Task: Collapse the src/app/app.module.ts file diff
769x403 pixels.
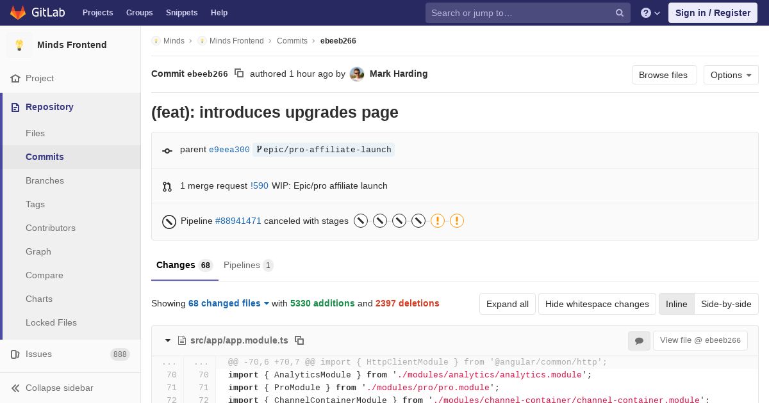Action: 168,340
